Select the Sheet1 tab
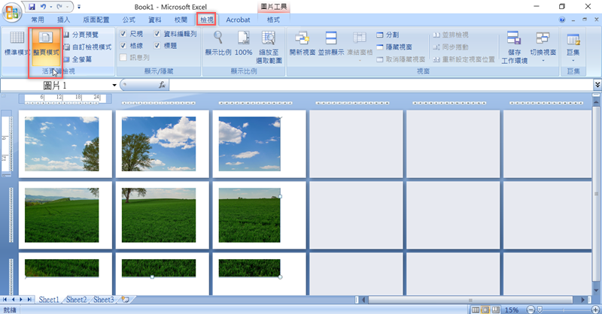The width and height of the screenshot is (602, 314). (x=49, y=300)
